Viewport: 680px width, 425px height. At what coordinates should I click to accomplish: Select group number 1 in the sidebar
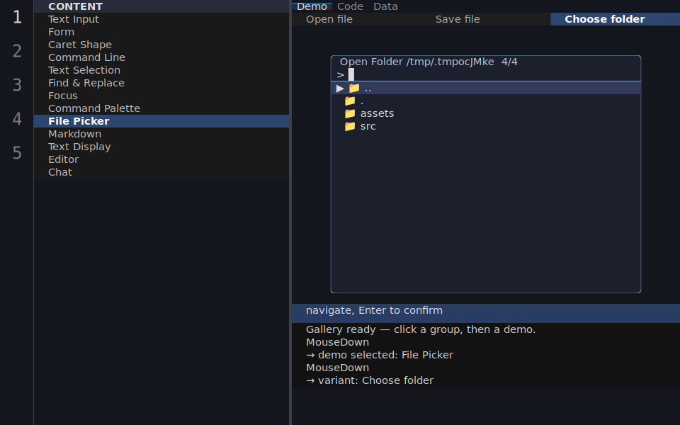[17, 17]
